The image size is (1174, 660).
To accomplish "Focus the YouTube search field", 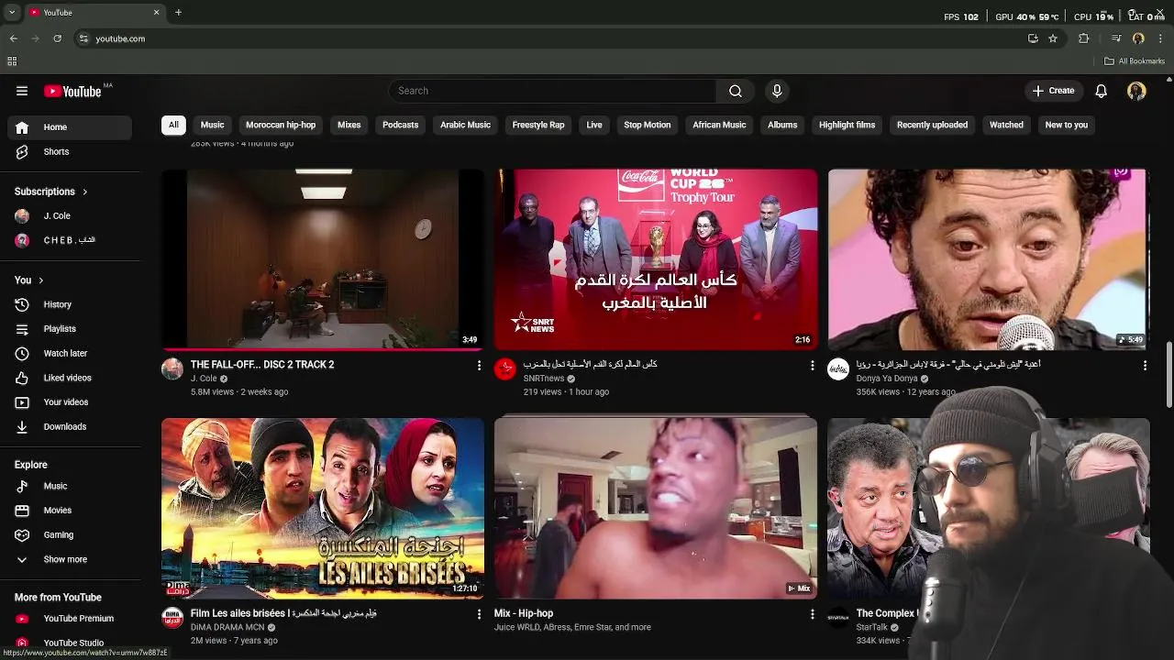I will click(x=553, y=91).
